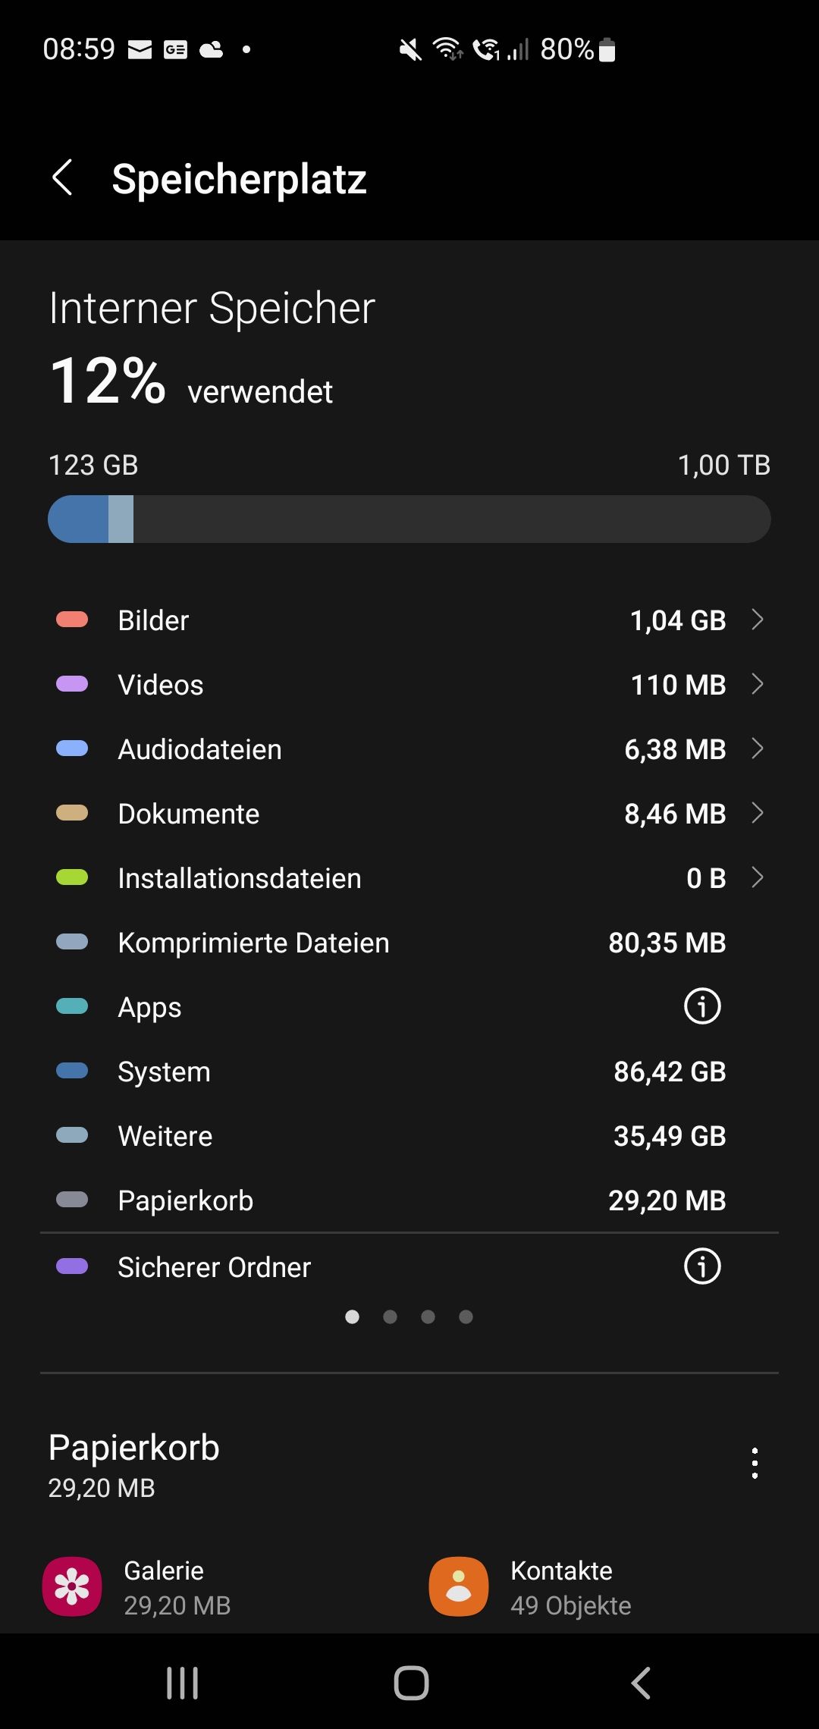Tap the orange Kontakte app icon
The height and width of the screenshot is (1729, 819).
coord(458,1586)
